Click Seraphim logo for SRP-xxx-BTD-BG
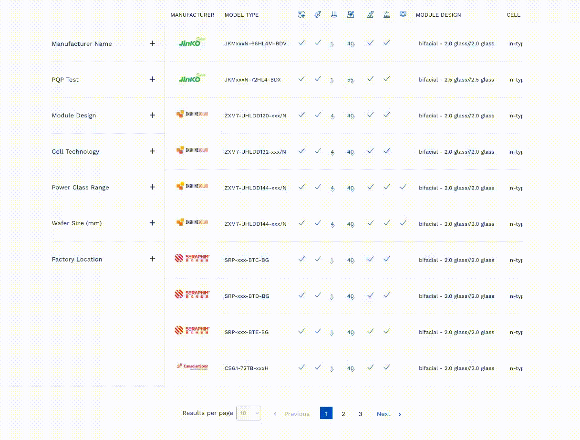580x440 pixels. click(192, 294)
